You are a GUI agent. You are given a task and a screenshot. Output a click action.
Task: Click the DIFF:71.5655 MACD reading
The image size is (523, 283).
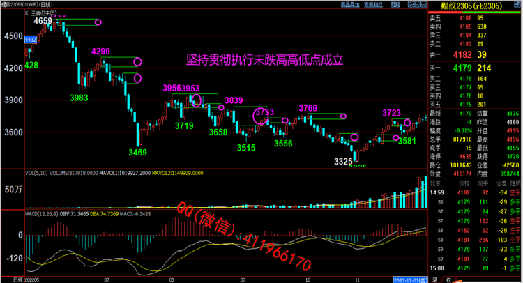[74, 214]
